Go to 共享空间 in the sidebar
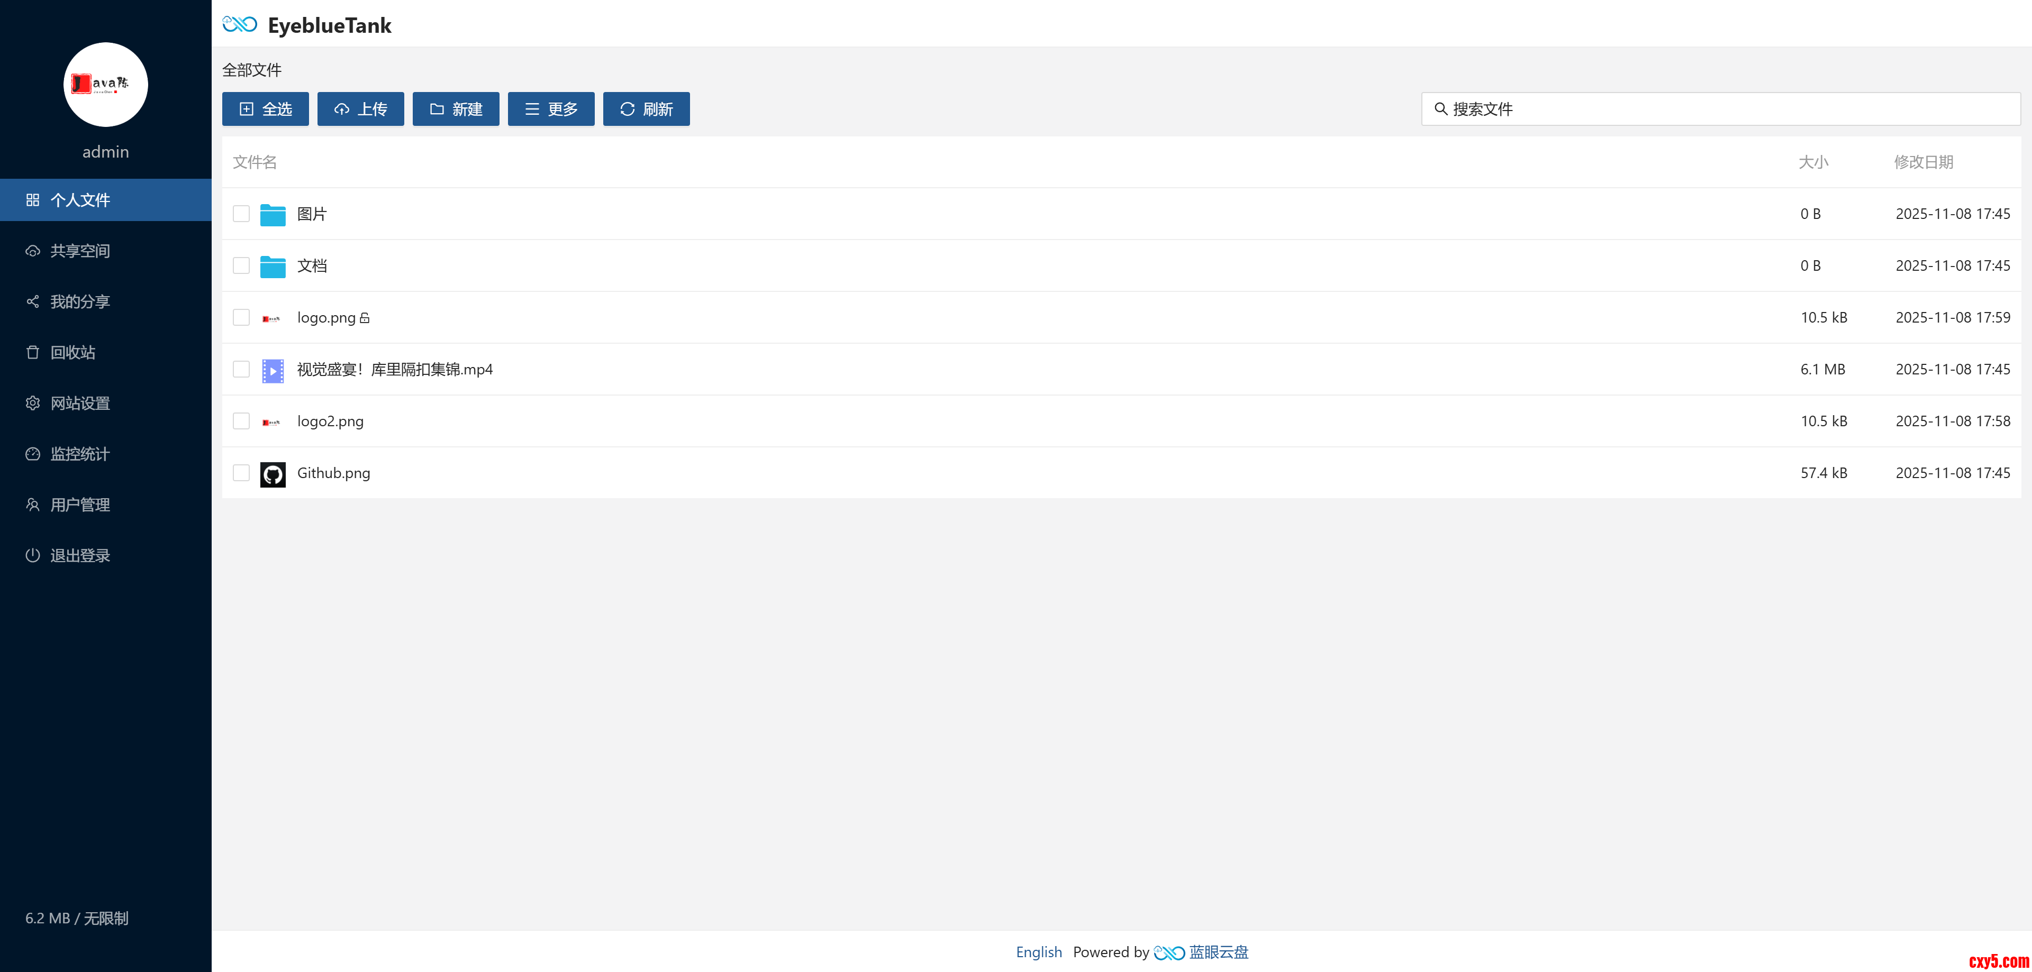Image resolution: width=2032 pixels, height=972 pixels. pyautogui.click(x=80, y=251)
